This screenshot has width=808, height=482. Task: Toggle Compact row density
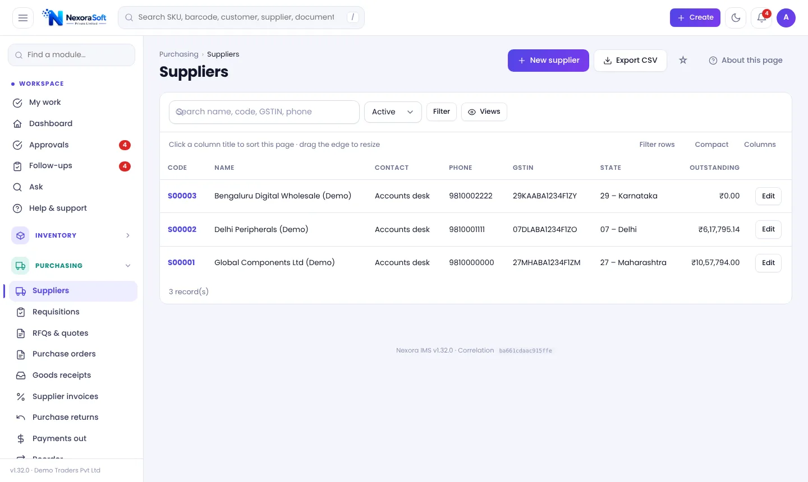click(711, 145)
